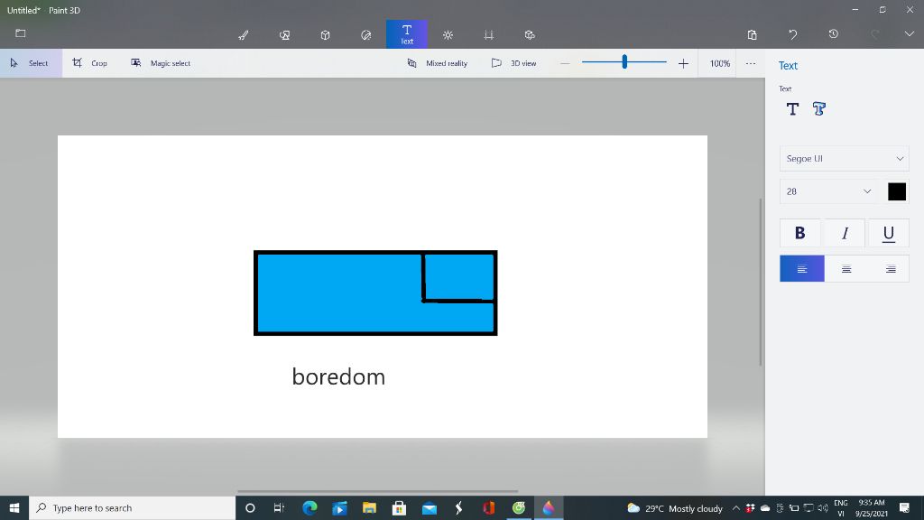Viewport: 924px width, 520px height.
Task: Show hidden system tray icons
Action: [736, 508]
